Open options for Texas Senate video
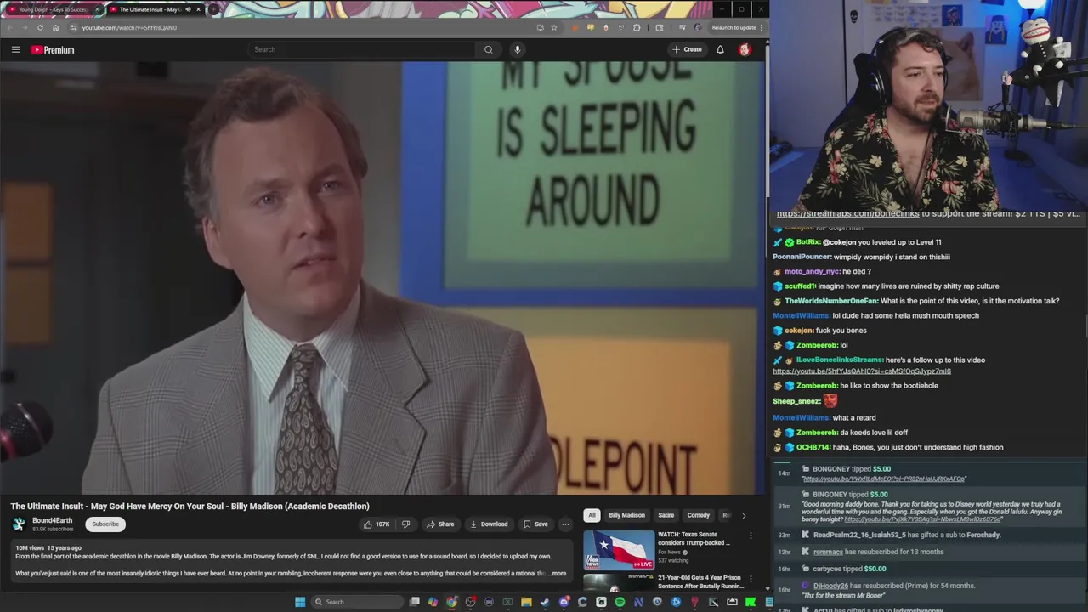Screen dimensions: 1088x612 (x=751, y=535)
